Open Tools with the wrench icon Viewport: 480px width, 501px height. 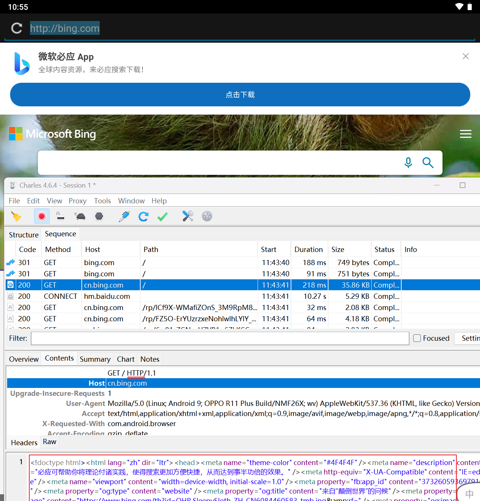click(187, 216)
